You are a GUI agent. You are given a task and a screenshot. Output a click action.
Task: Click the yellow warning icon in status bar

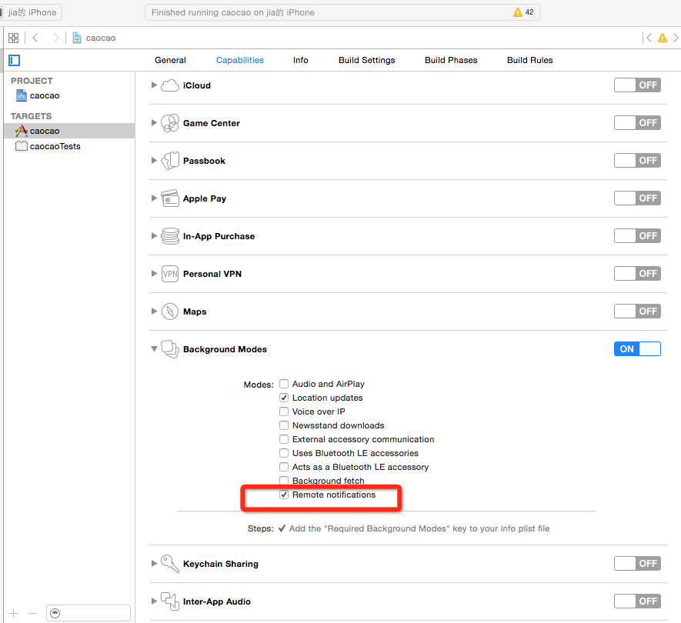click(x=517, y=12)
